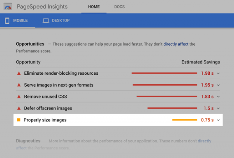Click red triangle beside Eliminate render-blocking resources

[x=19, y=73]
